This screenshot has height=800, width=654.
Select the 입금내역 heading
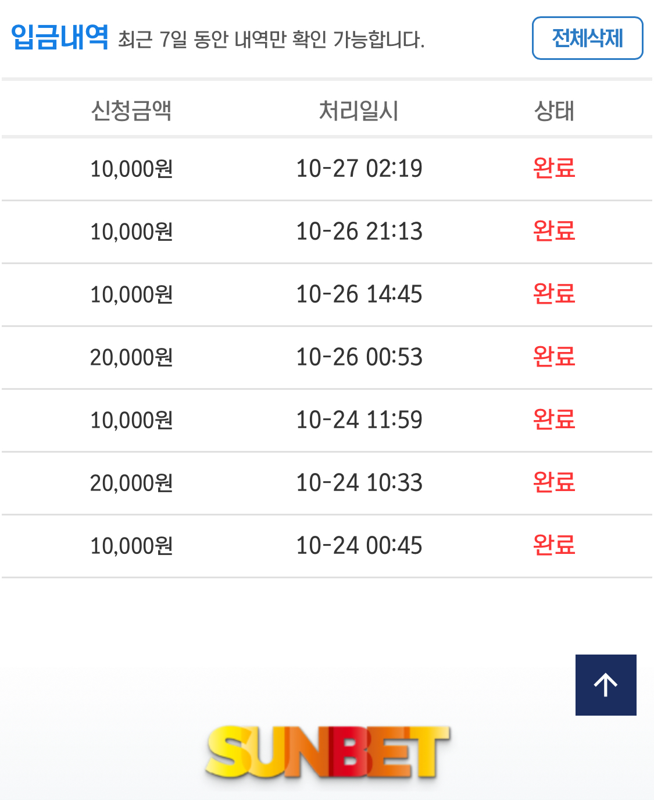[60, 37]
